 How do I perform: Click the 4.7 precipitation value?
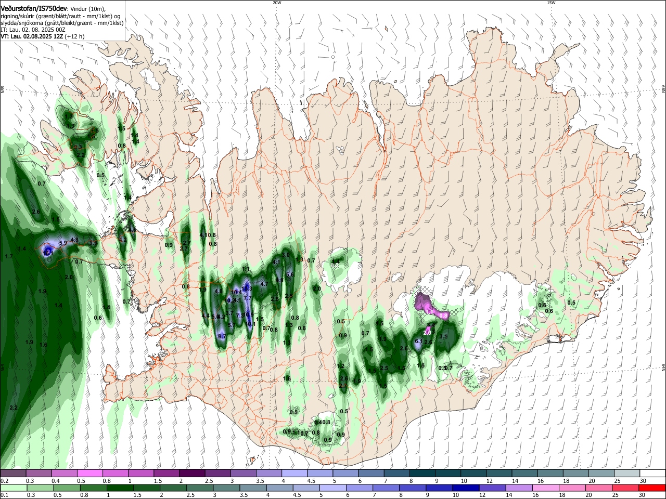tap(264, 284)
